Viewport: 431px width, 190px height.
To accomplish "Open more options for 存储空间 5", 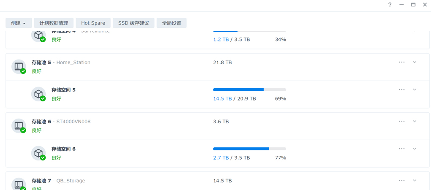I will click(x=401, y=90).
